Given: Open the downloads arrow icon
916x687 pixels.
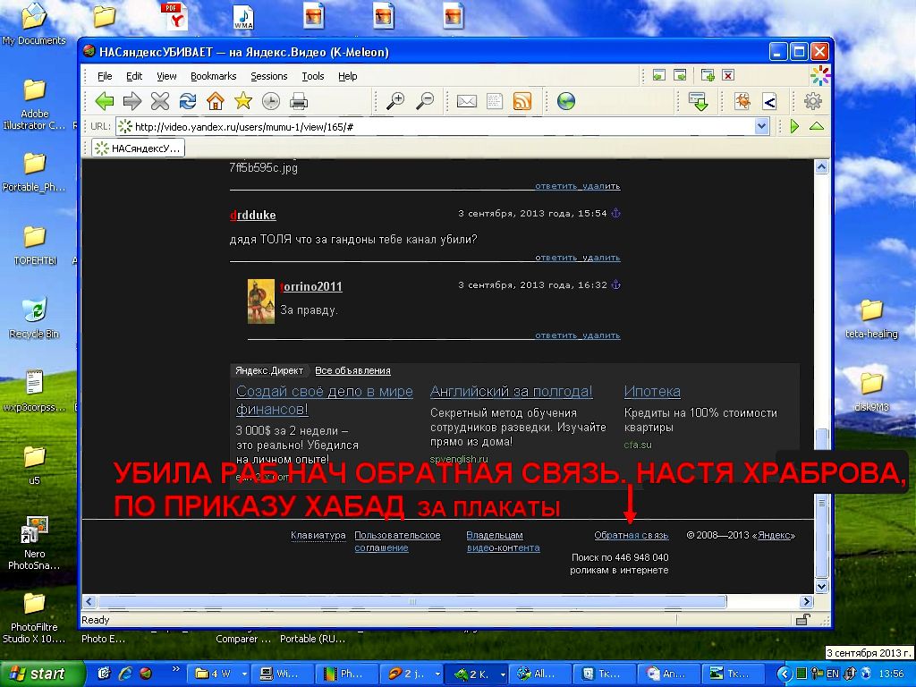Looking at the screenshot, I should 698,101.
